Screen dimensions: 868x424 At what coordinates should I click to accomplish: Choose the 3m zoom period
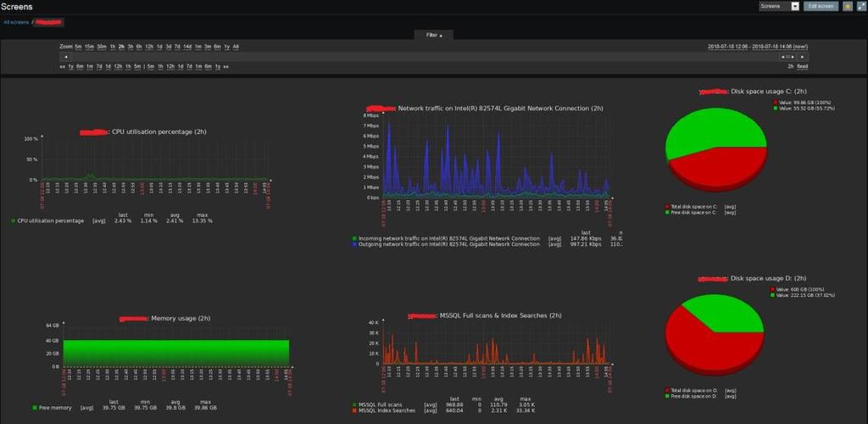[x=208, y=47]
